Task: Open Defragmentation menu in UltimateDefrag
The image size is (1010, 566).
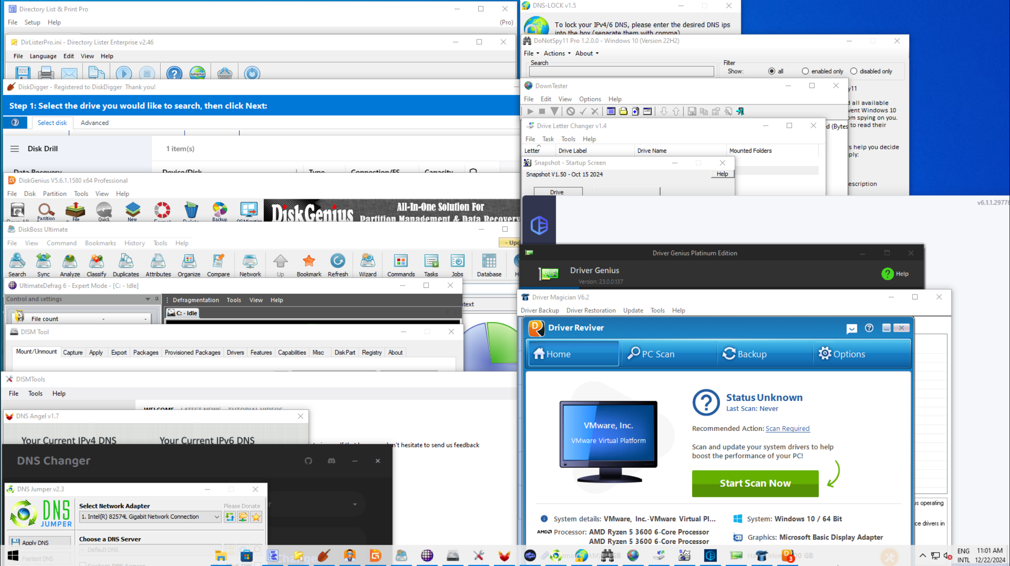Action: coord(196,300)
